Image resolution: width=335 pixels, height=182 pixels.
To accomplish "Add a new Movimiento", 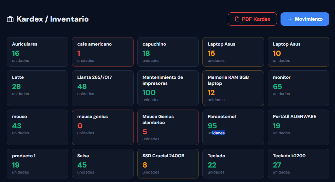I will click(305, 19).
